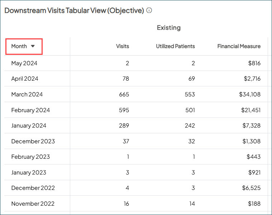Click the Month sort arrow
The width and height of the screenshot is (272, 215).
pos(33,46)
